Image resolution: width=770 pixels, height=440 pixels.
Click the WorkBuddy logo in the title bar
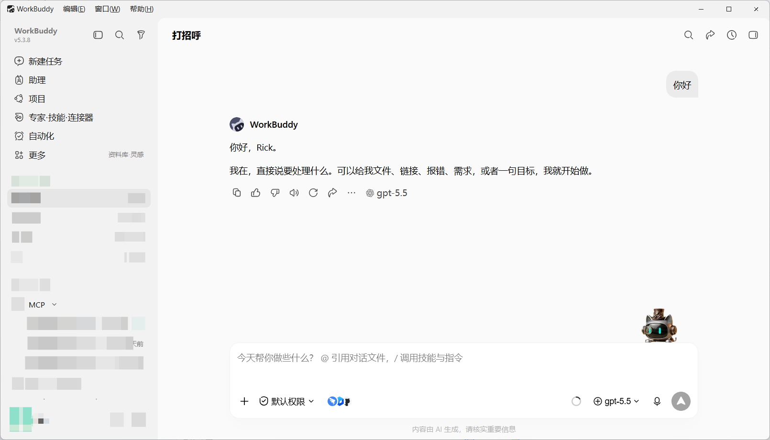pos(11,9)
